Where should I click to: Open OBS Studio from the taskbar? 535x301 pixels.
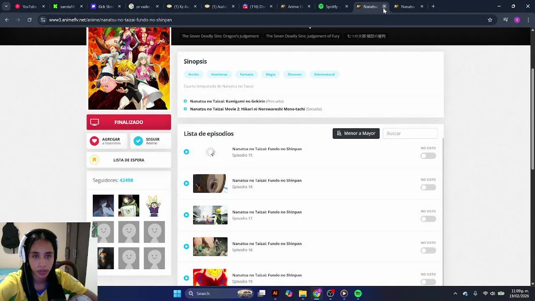[330, 293]
